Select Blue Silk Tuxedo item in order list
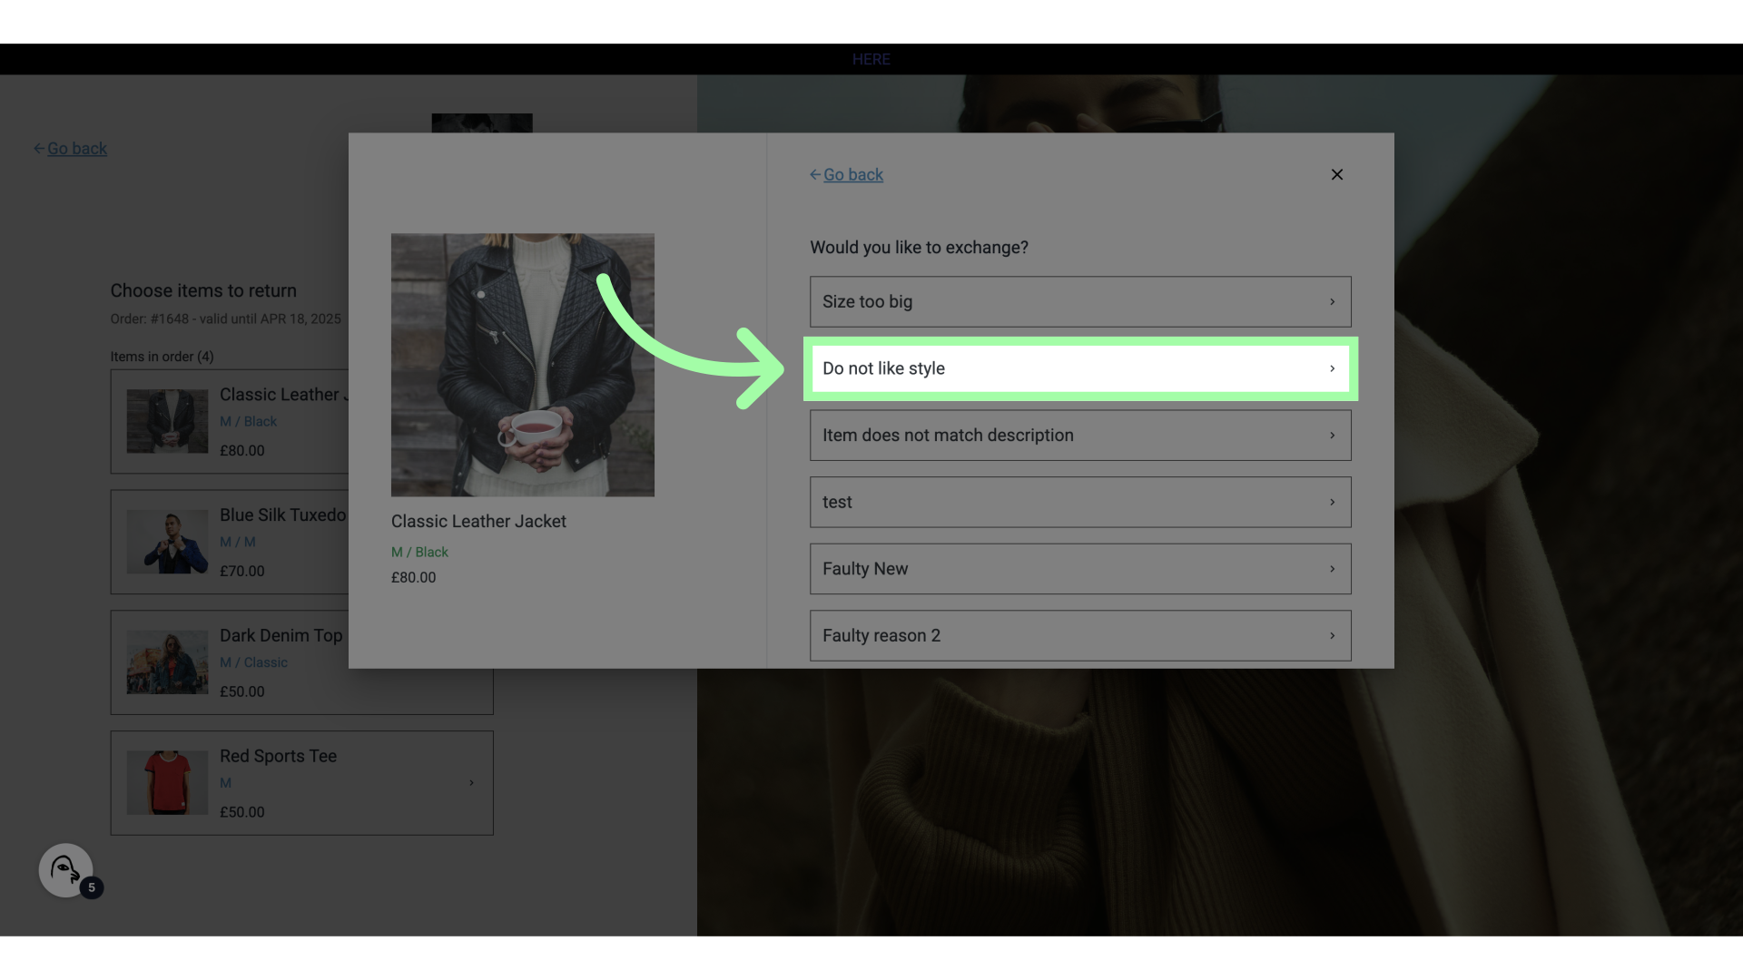Screen dimensions: 1743x980 [230, 542]
